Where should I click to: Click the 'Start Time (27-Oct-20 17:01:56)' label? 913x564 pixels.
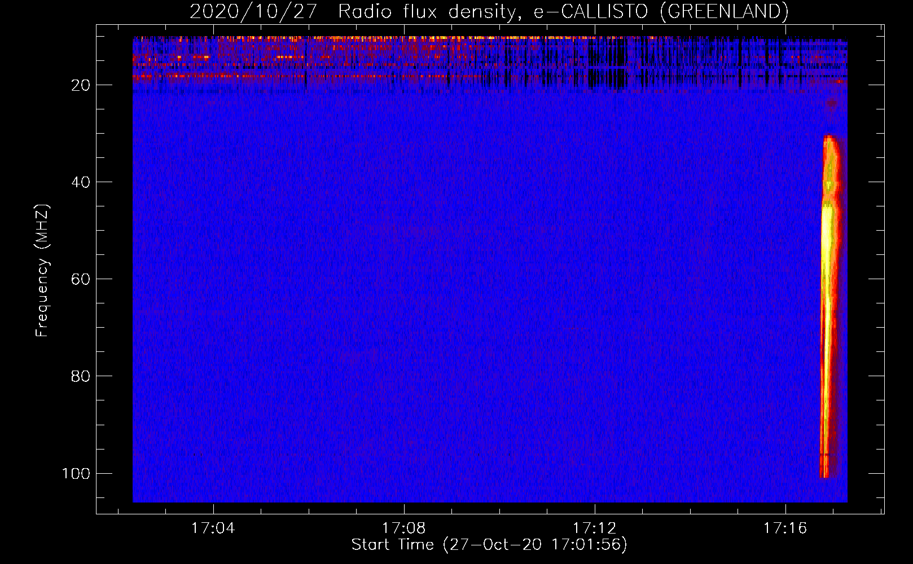(489, 545)
